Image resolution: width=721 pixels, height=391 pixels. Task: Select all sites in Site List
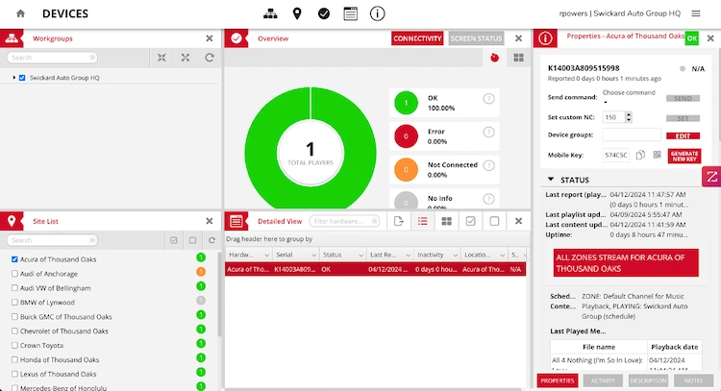[173, 240]
